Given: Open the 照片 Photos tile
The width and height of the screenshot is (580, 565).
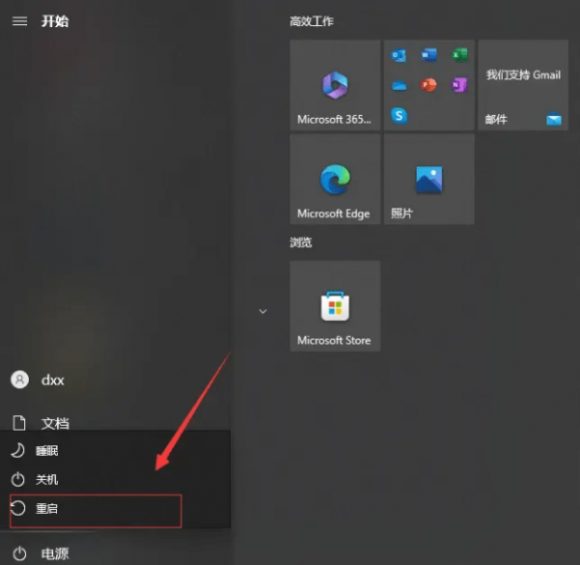Looking at the screenshot, I should click(429, 179).
